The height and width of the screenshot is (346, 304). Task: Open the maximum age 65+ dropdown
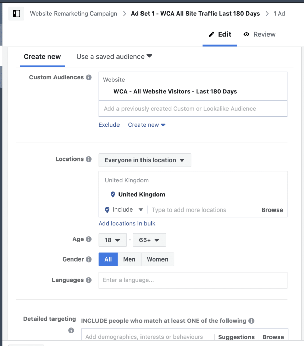(149, 240)
